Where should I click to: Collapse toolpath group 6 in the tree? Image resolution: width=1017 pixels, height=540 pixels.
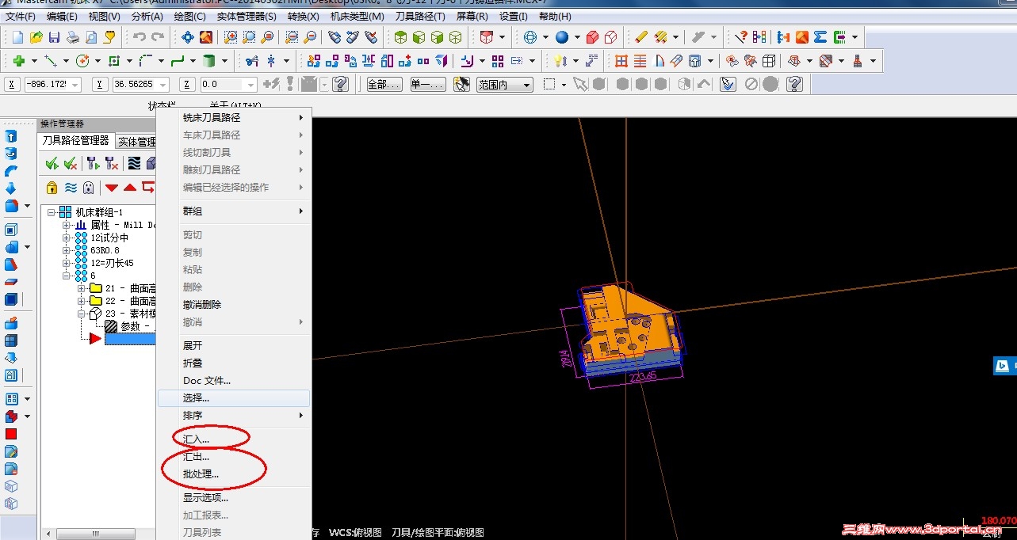pos(67,276)
